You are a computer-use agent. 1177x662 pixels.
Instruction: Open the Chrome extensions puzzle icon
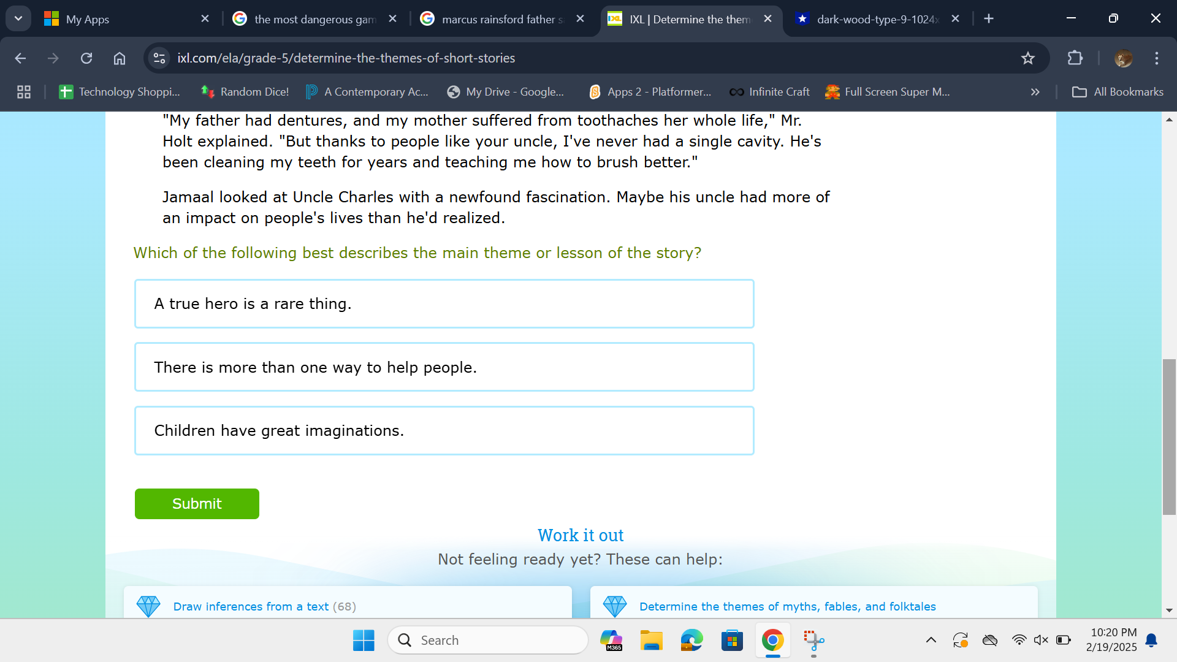click(1075, 58)
